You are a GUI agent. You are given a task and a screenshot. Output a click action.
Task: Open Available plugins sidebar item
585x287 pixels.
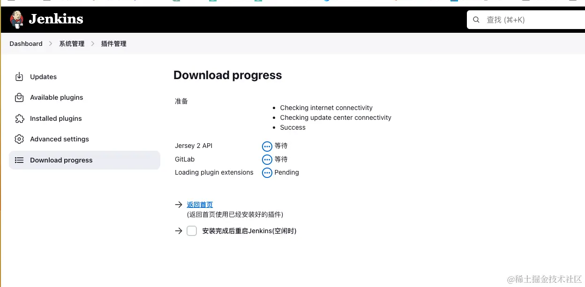84,97
